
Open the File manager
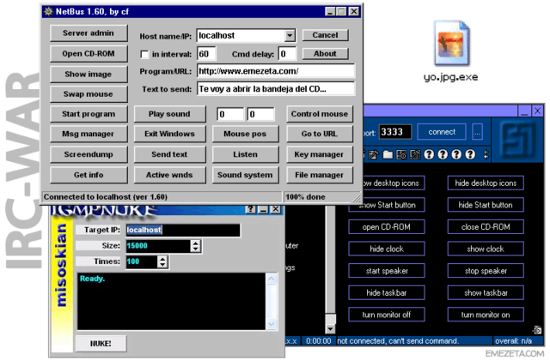pyautogui.click(x=320, y=175)
